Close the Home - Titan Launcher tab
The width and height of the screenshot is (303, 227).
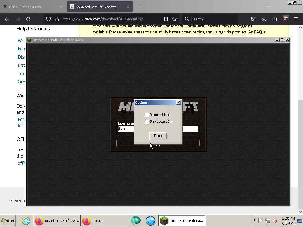pos(61,7)
